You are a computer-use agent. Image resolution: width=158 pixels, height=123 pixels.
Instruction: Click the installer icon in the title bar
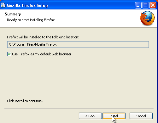(3, 5)
